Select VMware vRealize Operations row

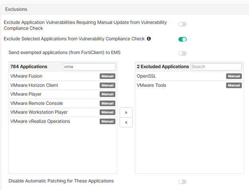pos(63,121)
